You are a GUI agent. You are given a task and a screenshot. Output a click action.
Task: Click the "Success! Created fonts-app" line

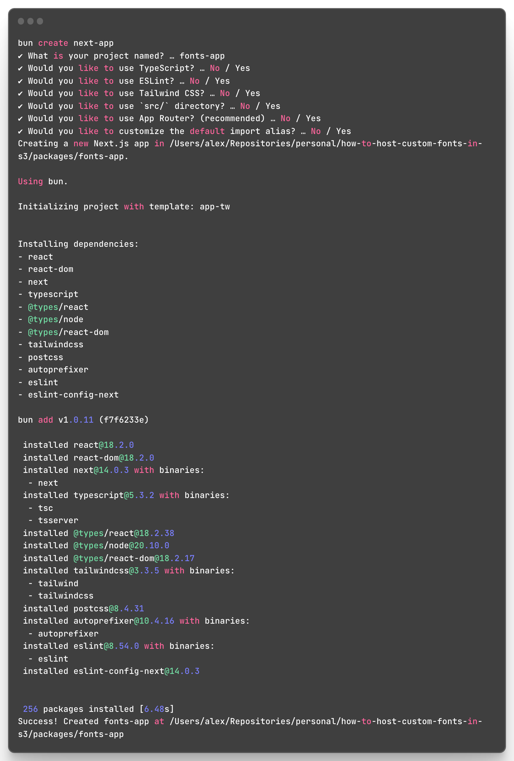(250, 721)
